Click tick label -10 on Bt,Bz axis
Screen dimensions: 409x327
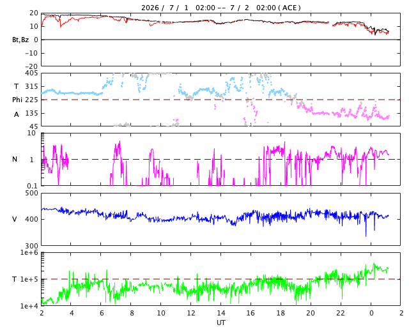click(31, 53)
